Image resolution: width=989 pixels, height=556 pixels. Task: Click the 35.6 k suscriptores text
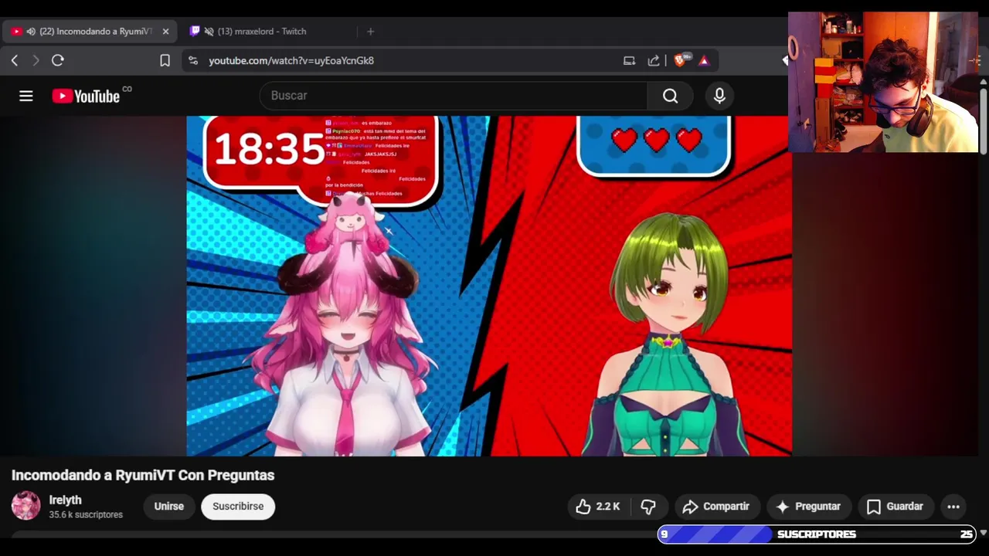coord(86,514)
